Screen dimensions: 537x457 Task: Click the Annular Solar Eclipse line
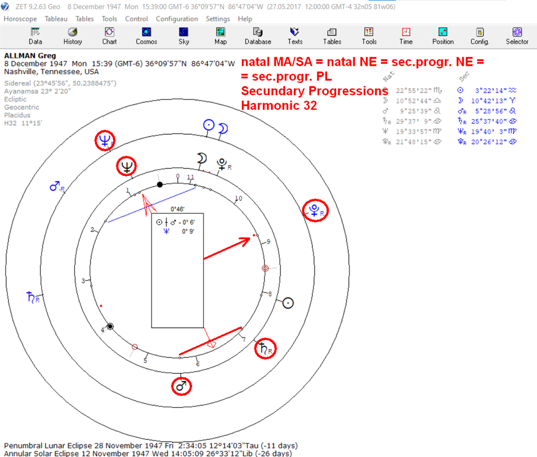pyautogui.click(x=148, y=454)
